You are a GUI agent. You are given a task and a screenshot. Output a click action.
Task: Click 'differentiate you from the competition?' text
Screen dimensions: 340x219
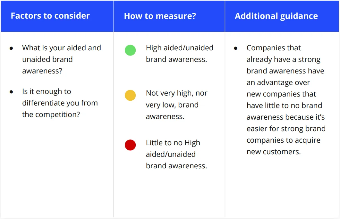point(60,109)
